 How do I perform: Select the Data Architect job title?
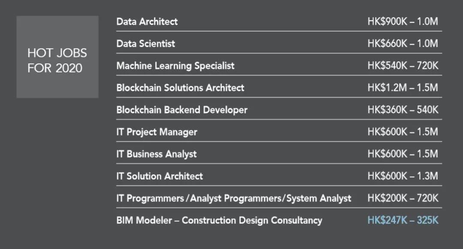click(x=147, y=21)
